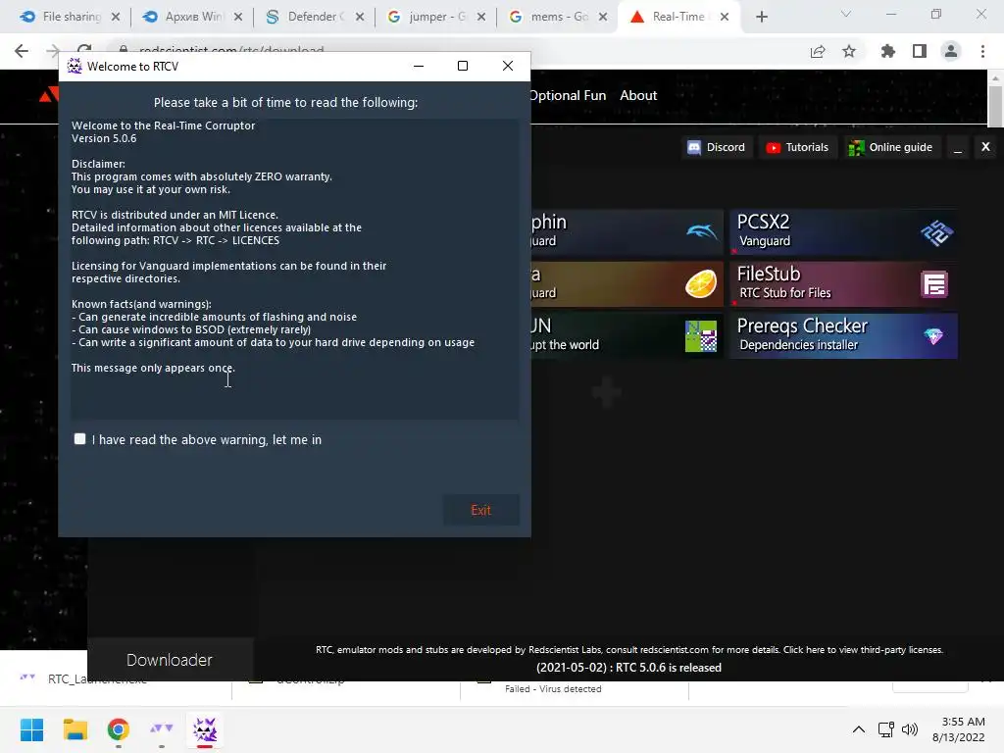Open the Chrome extensions puzzle icon
This screenshot has width=1004, height=753.
point(888,51)
